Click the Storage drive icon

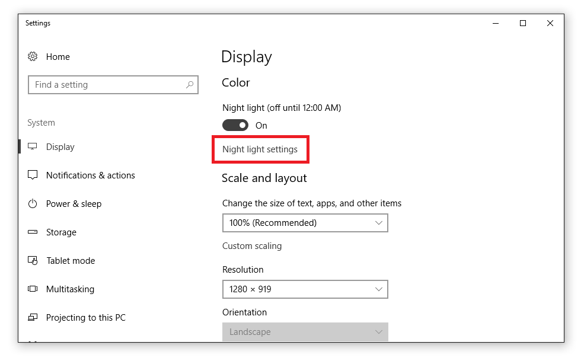tap(33, 232)
